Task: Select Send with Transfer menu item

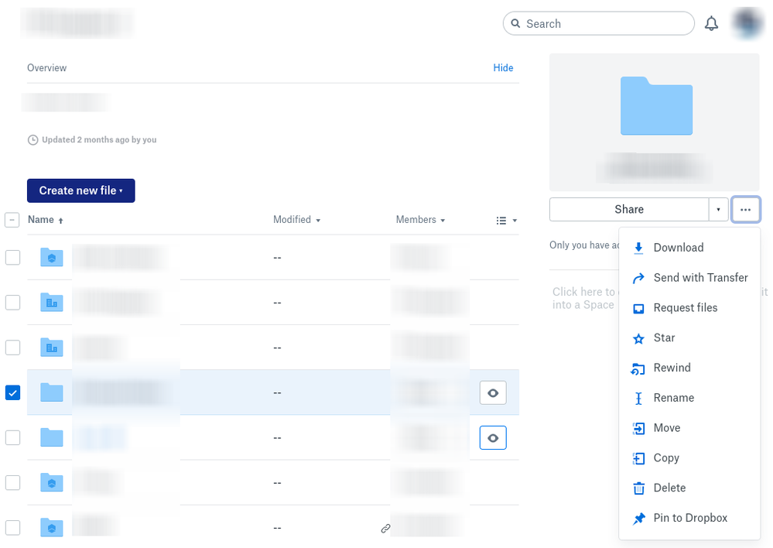Action: click(700, 278)
